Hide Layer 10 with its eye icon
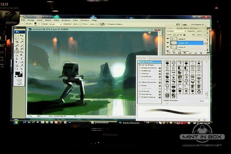This screenshot has width=231, height=154. click(168, 43)
